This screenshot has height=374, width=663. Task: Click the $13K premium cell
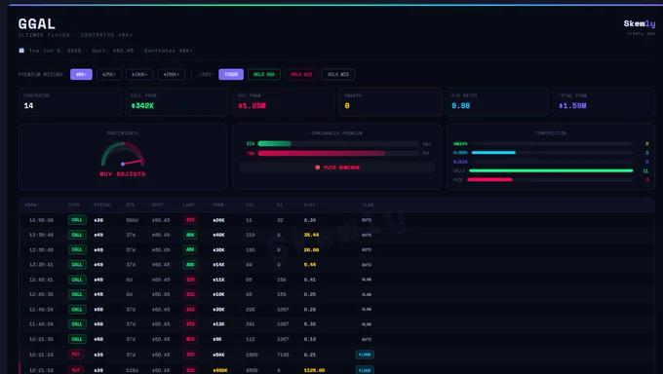pyautogui.click(x=218, y=324)
